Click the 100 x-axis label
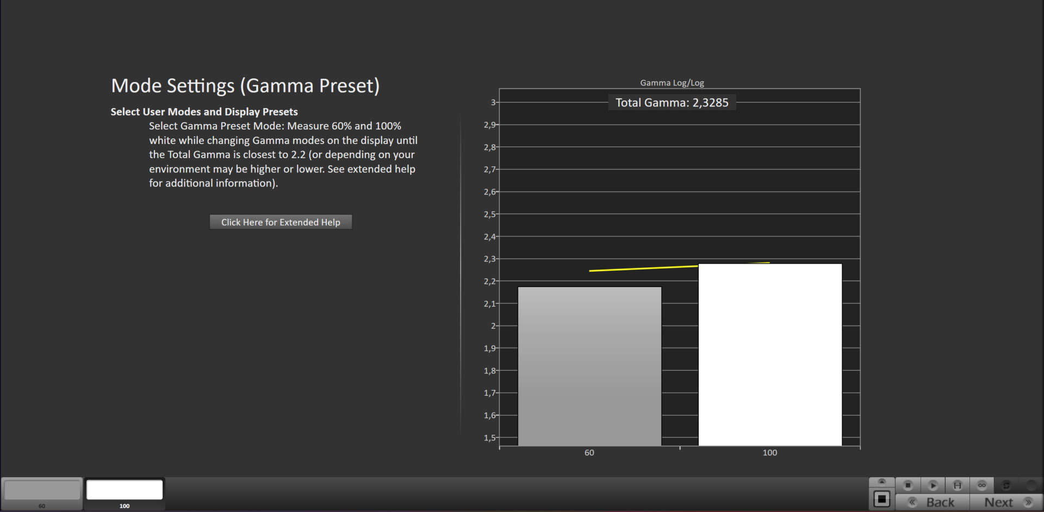1044x512 pixels. [x=770, y=453]
